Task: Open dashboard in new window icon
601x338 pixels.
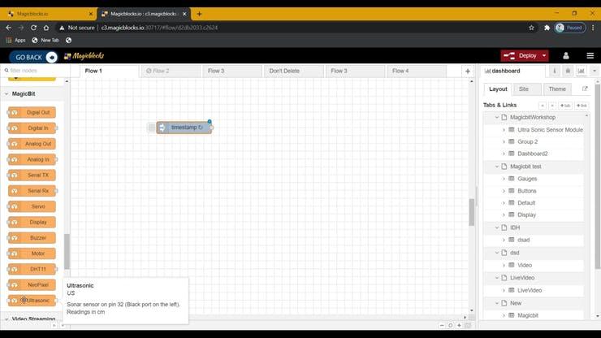Action: point(585,89)
